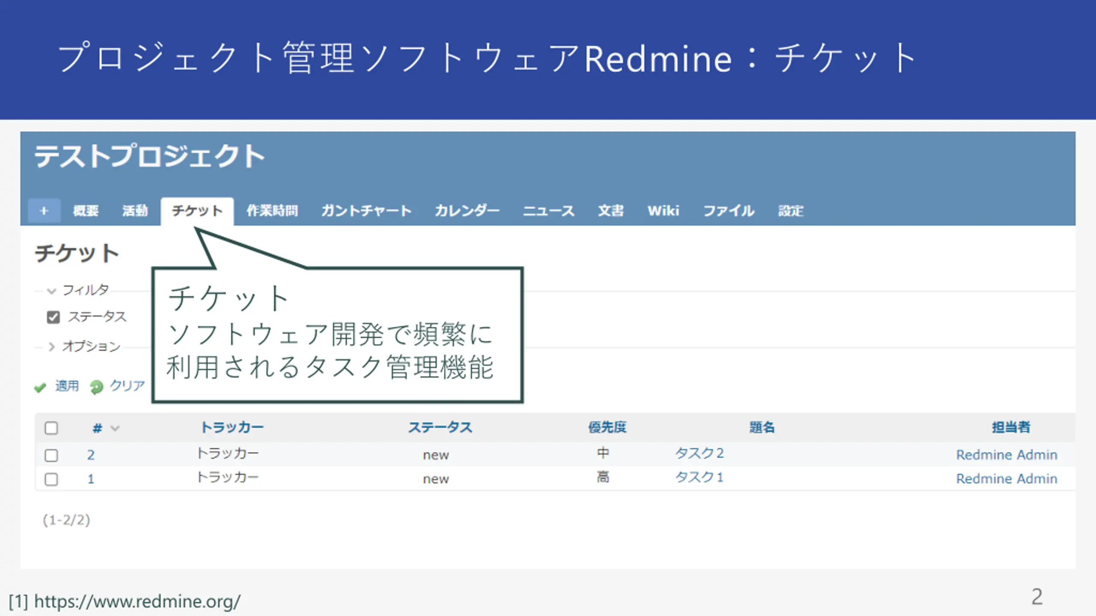Click the sort arrow beside #
This screenshot has width=1096, height=616.
pyautogui.click(x=115, y=428)
